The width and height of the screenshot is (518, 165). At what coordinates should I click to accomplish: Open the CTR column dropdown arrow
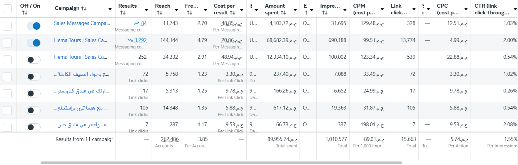tap(515, 9)
